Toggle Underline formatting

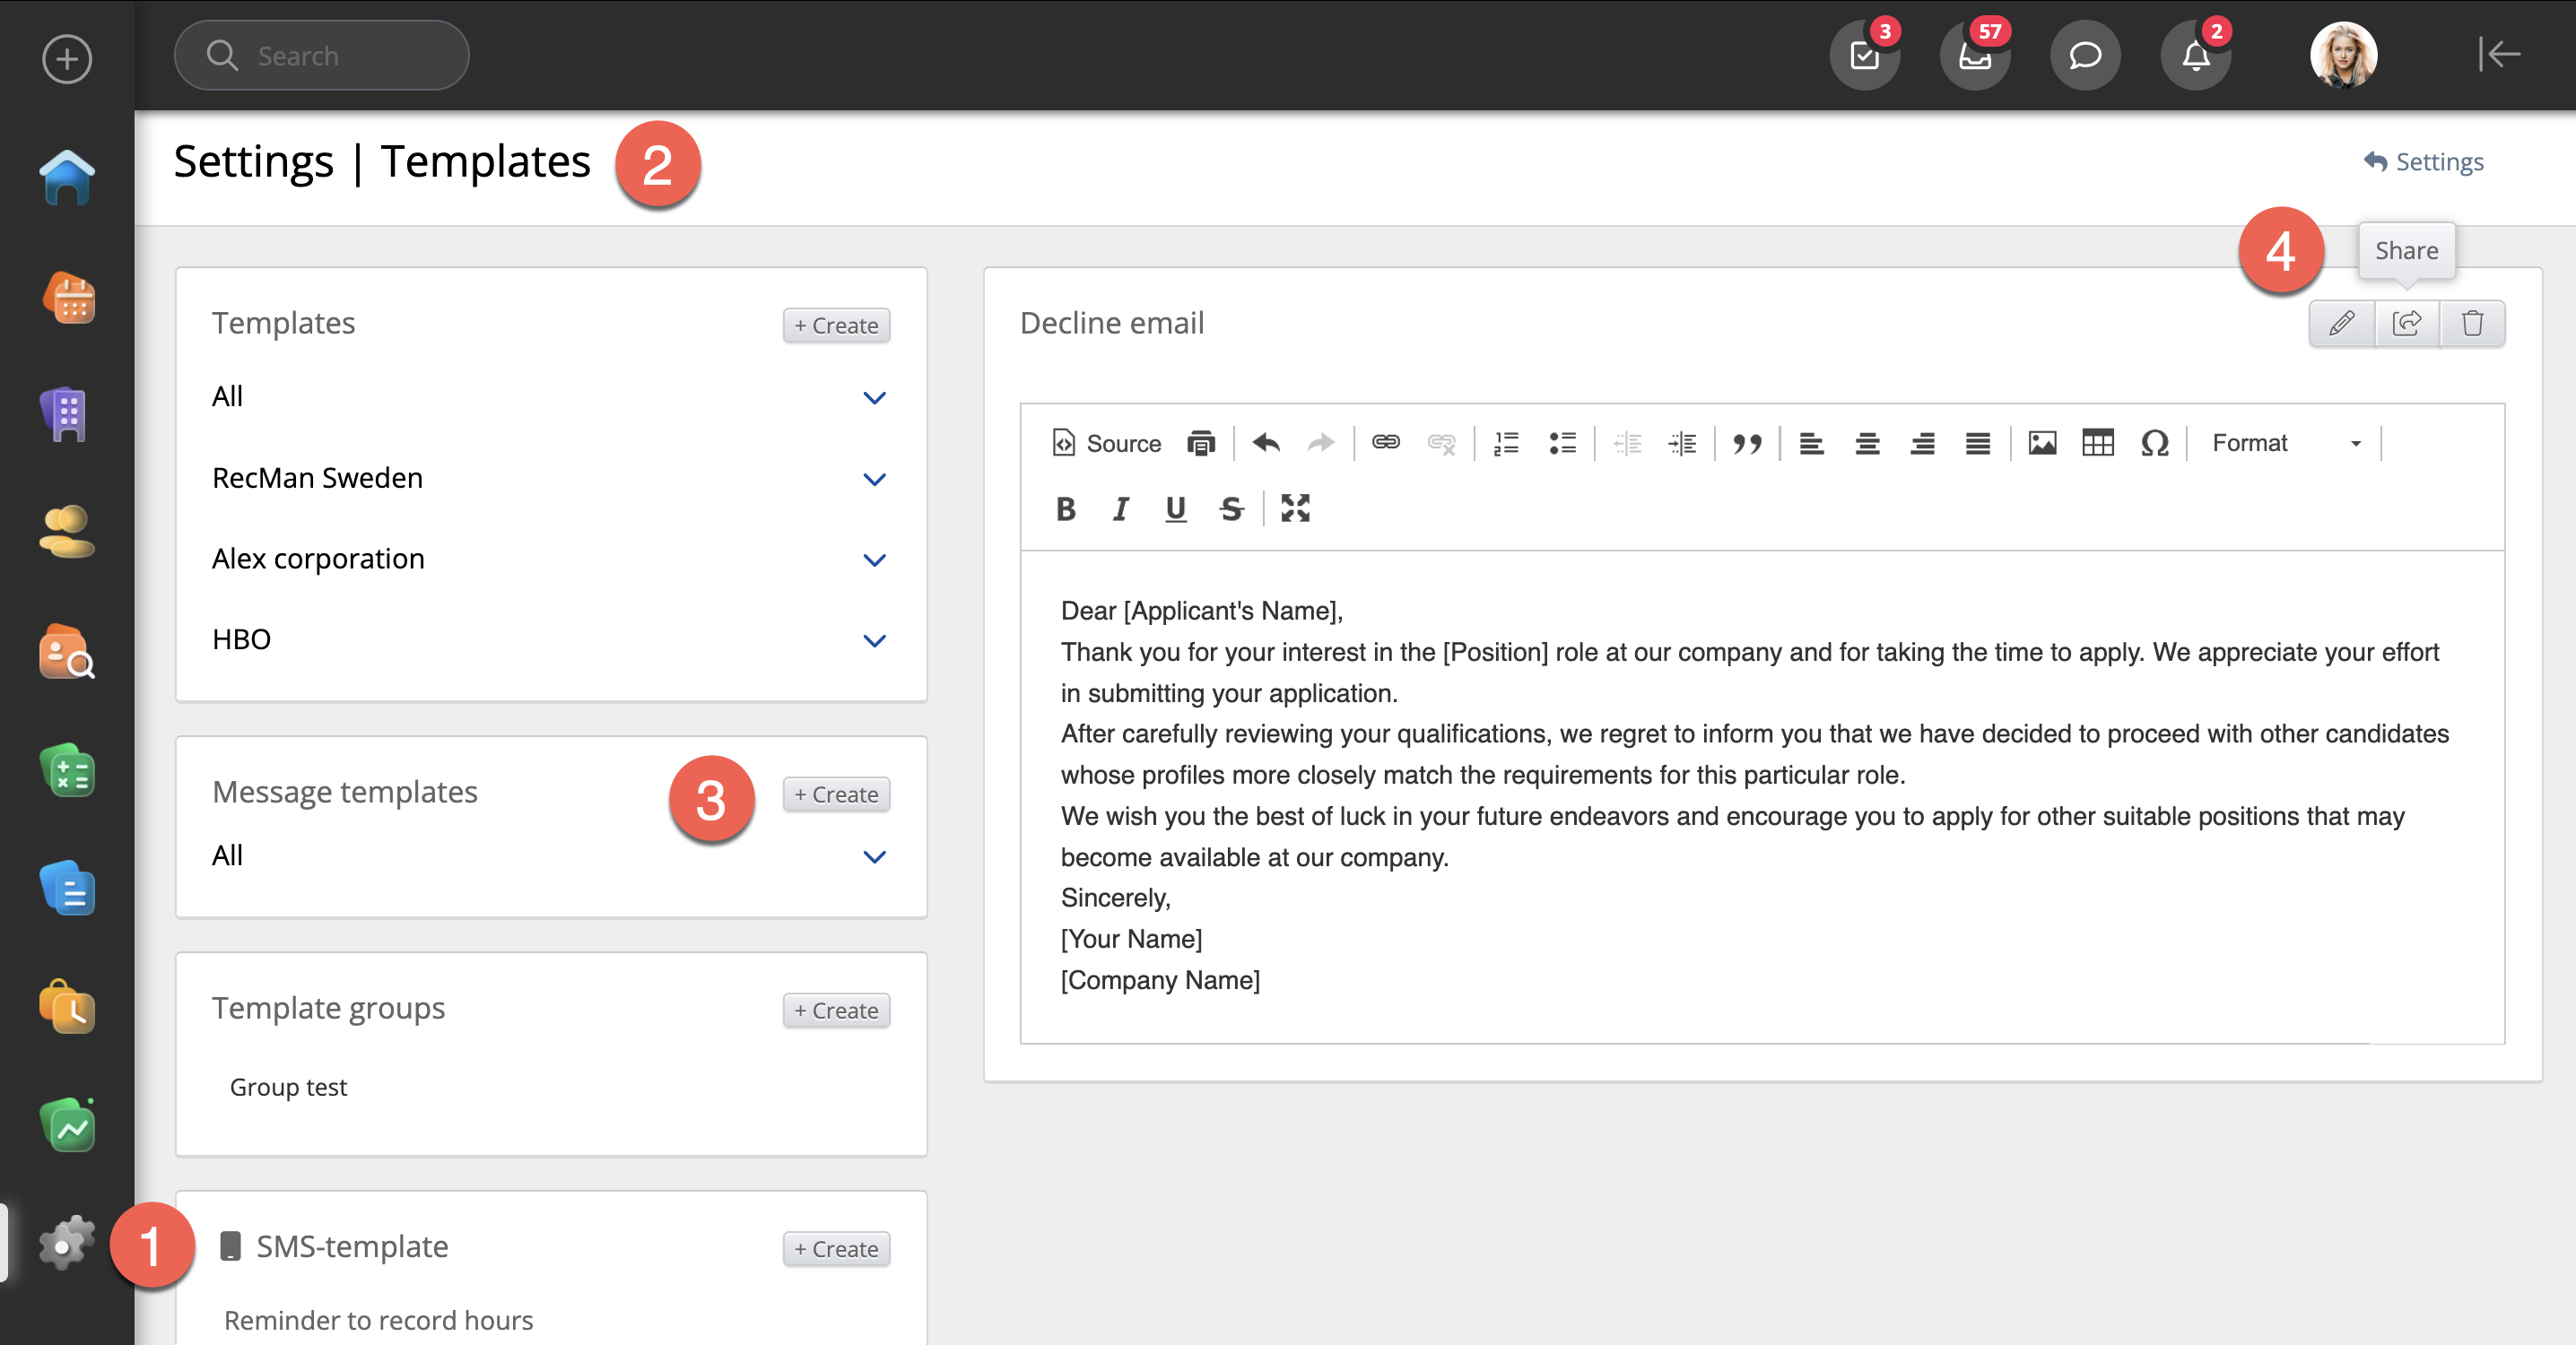(1175, 509)
